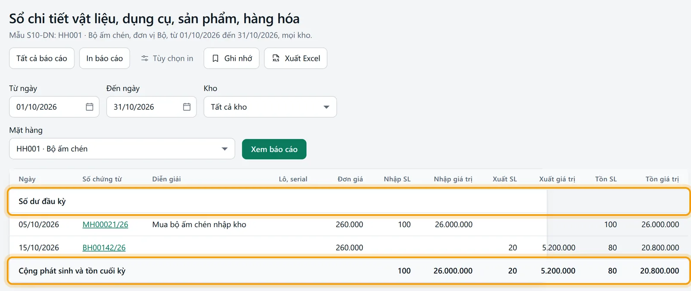Viewport: 691px width, 291px height.
Task: Click the 26.000.000 Nhập giá trị cell on 05/10/2026
Action: pos(453,225)
